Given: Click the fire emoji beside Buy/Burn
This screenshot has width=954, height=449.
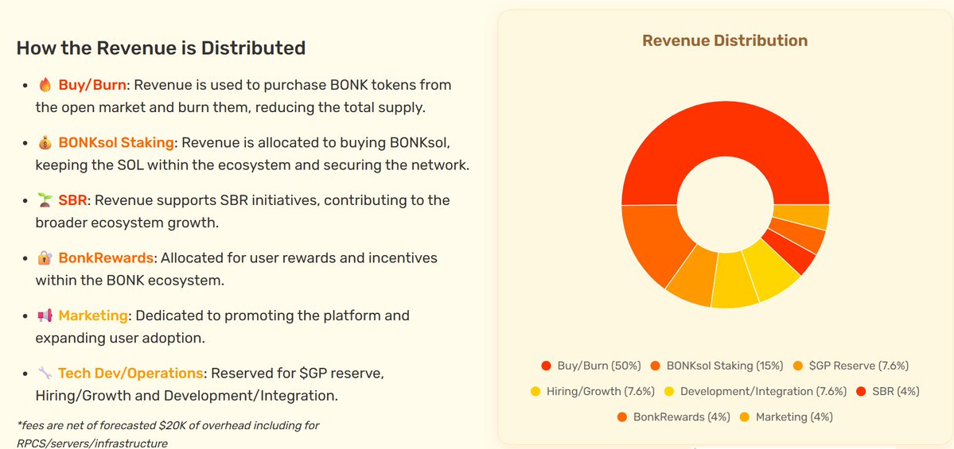Looking at the screenshot, I should tap(45, 84).
